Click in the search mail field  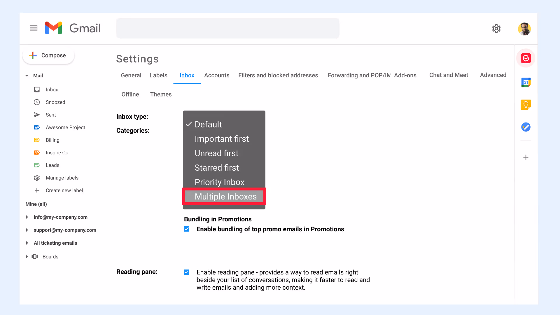coord(228,28)
